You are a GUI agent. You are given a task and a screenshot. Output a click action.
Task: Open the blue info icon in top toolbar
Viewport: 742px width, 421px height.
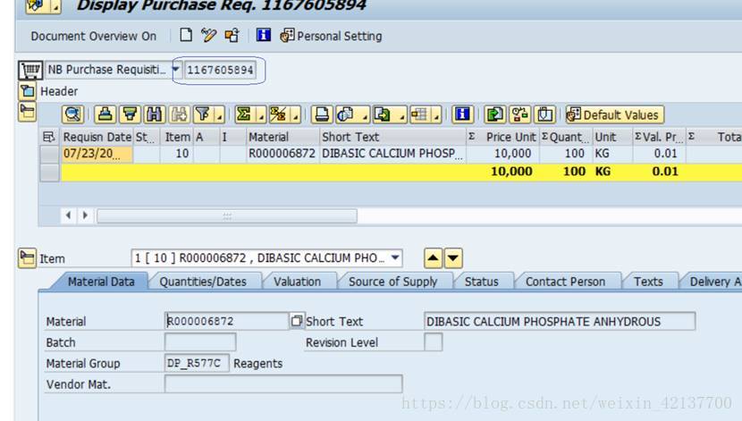(x=263, y=35)
